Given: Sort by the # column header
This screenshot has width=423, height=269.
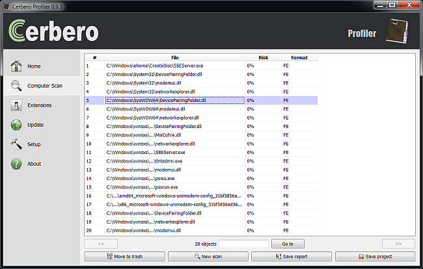Looking at the screenshot, I should click(x=95, y=57).
